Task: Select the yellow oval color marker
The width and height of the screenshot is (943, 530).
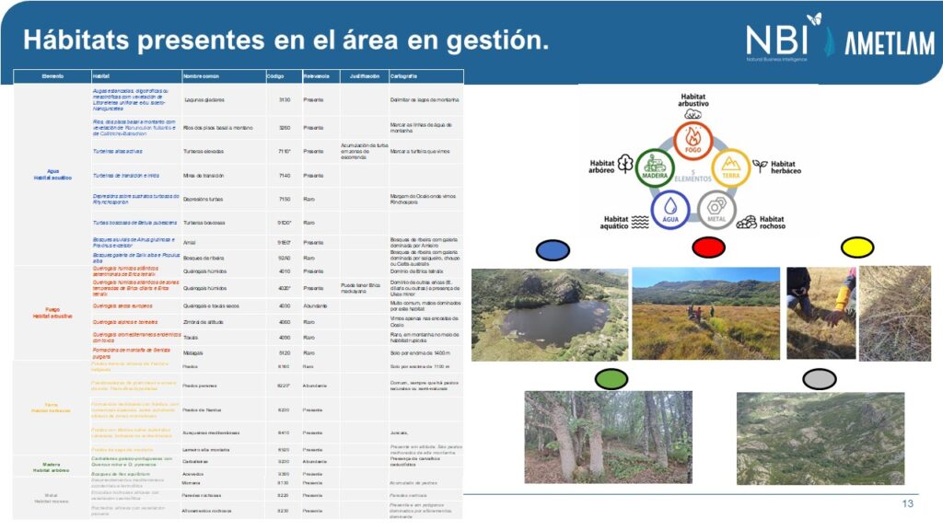Action: (x=857, y=248)
